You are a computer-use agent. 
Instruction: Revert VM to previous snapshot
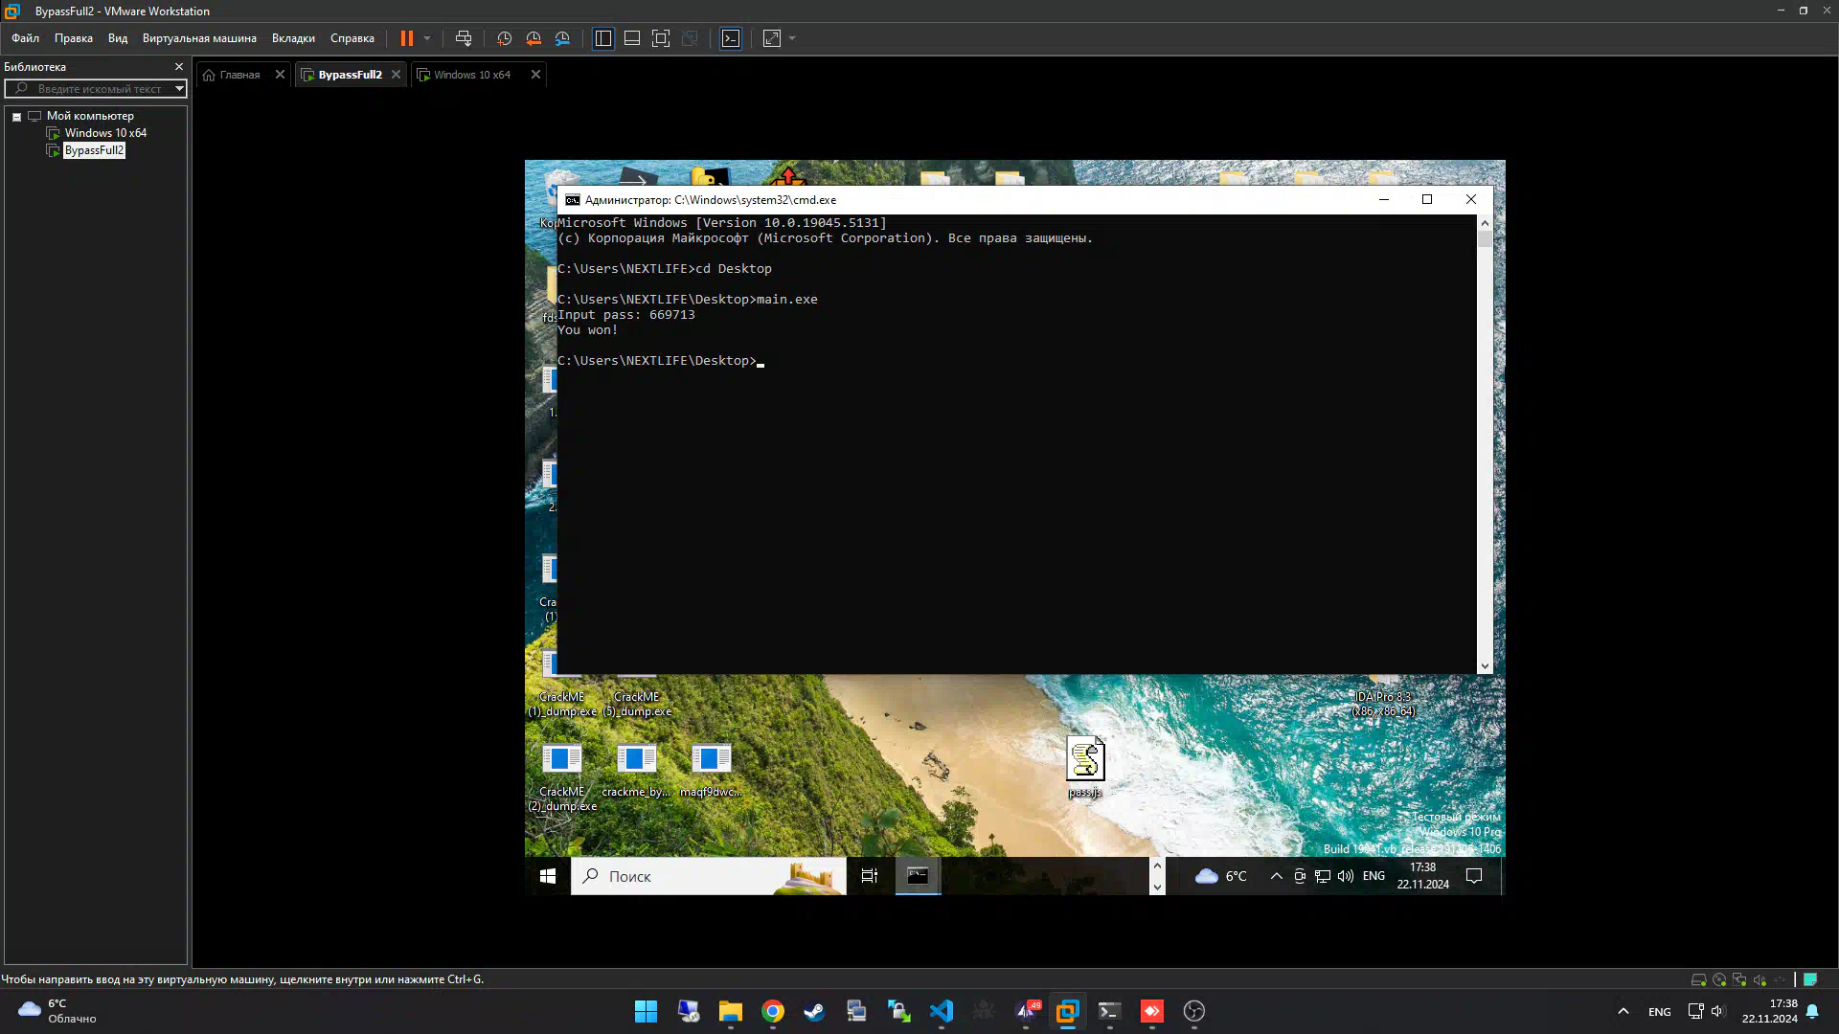534,38
